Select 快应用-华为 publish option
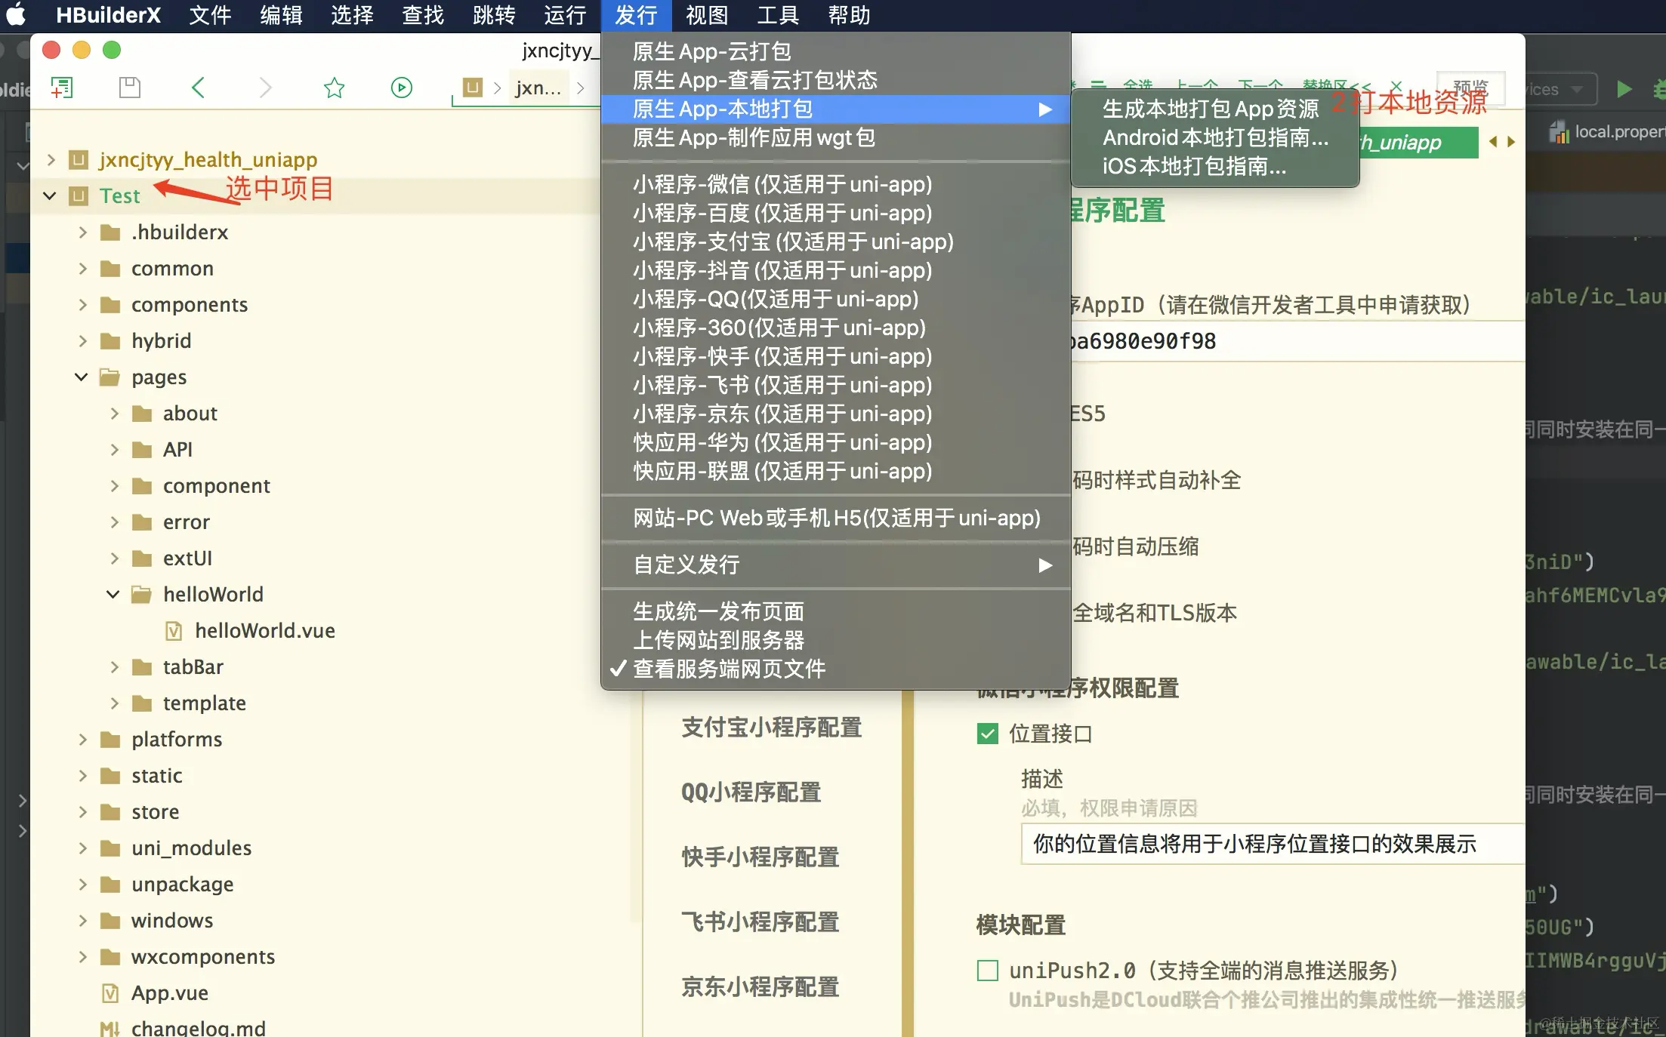 click(836, 442)
